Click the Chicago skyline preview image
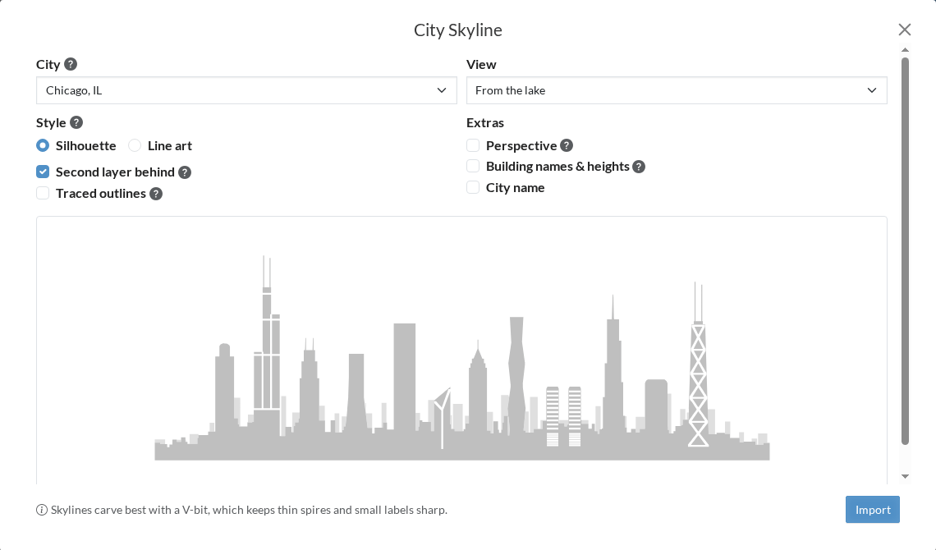Screen dimensions: 936x550 (462, 358)
